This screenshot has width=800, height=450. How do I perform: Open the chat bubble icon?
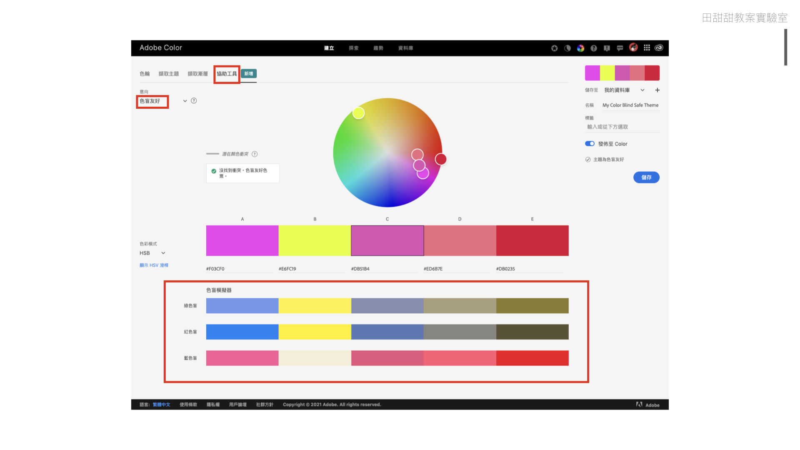pyautogui.click(x=620, y=48)
